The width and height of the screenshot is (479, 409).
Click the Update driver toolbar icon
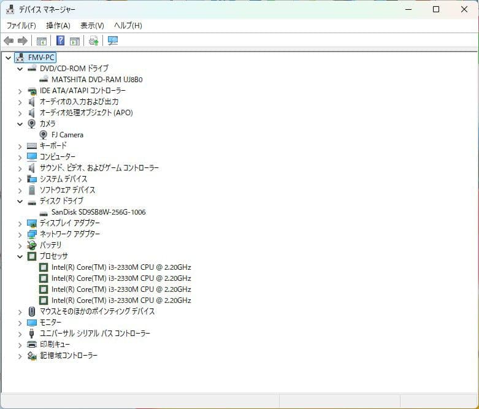point(93,40)
